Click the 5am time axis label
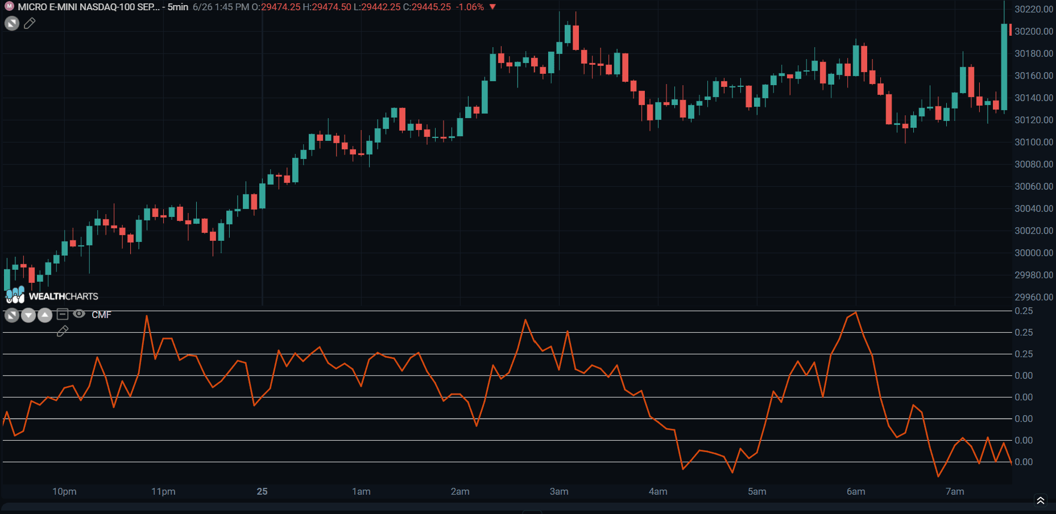1056x514 pixels. (x=757, y=491)
